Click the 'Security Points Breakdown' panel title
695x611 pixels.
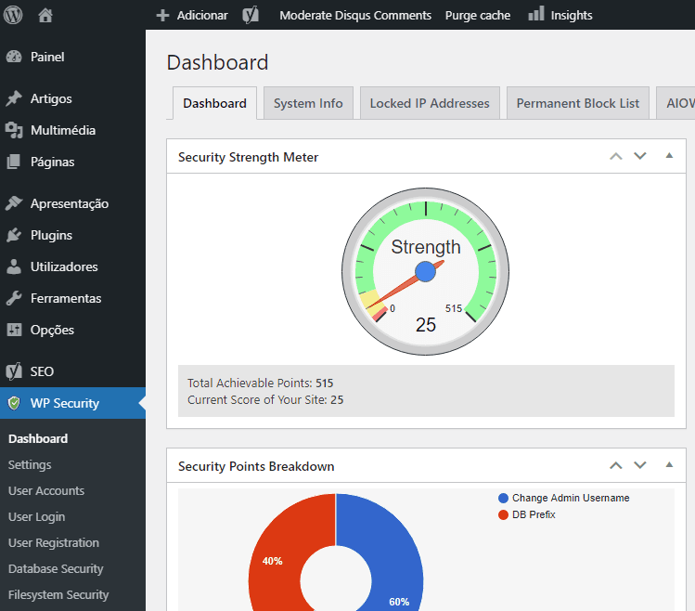256,466
